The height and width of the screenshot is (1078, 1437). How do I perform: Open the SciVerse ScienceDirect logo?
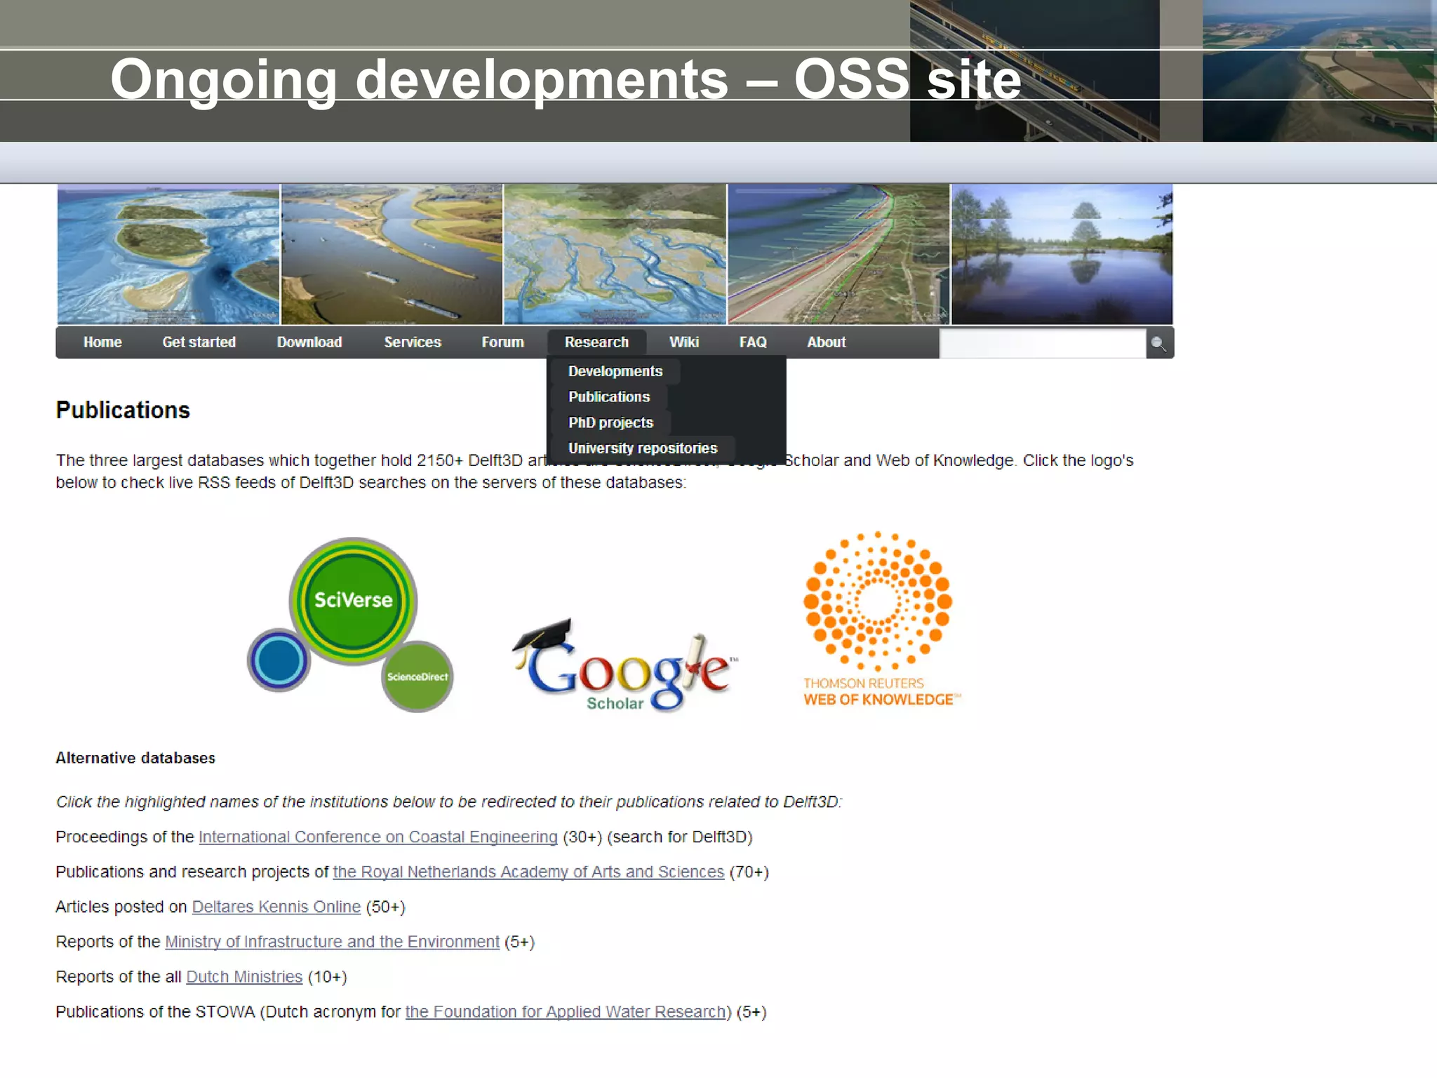coord(350,625)
